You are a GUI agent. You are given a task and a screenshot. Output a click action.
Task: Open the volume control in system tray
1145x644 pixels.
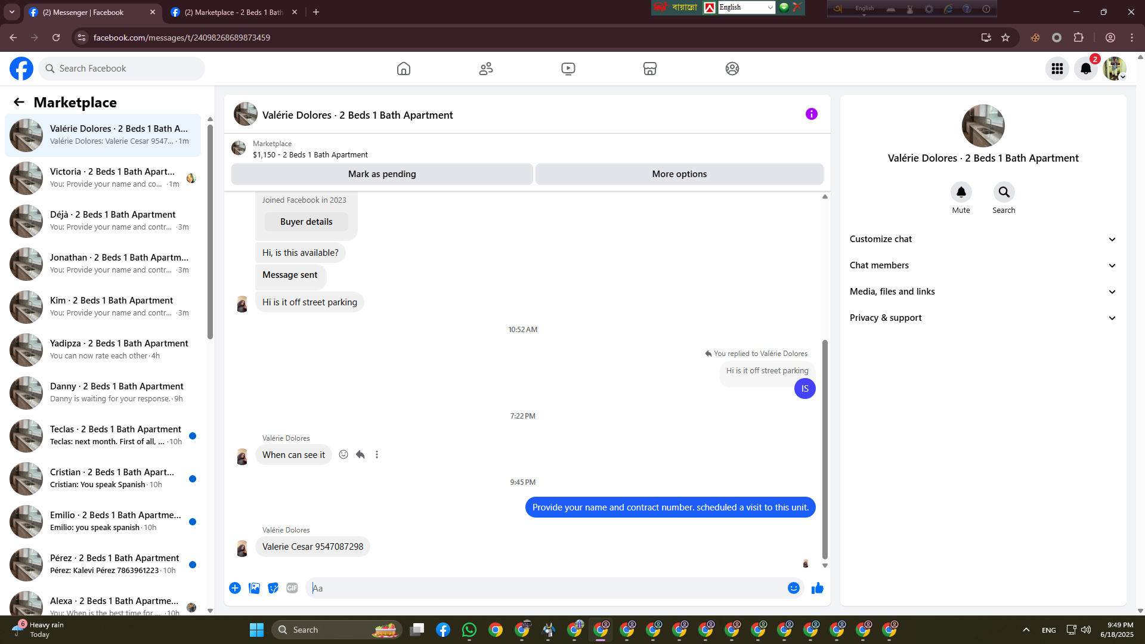(x=1086, y=630)
